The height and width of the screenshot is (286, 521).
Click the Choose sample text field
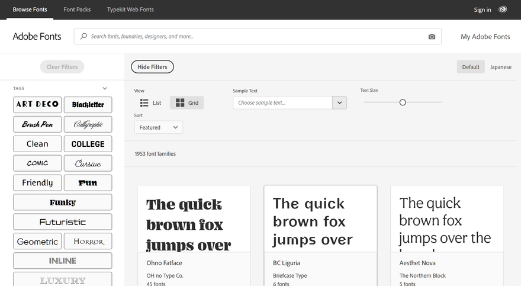click(282, 102)
